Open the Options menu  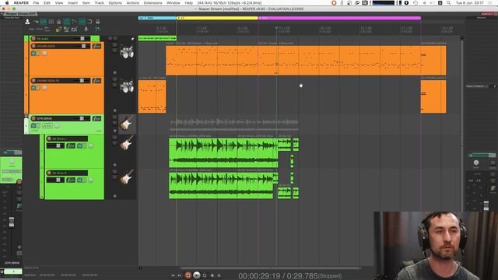[115, 3]
